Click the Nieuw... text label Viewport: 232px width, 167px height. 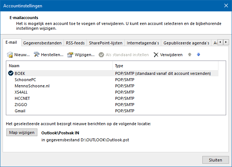click(x=22, y=55)
